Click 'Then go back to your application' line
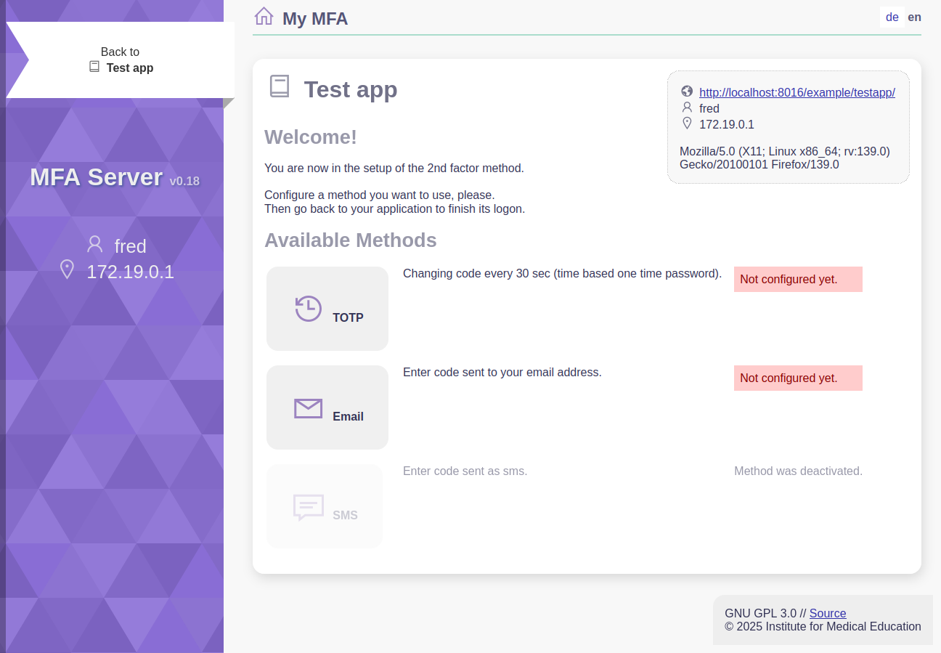Viewport: 941px width, 653px height. click(x=394, y=208)
